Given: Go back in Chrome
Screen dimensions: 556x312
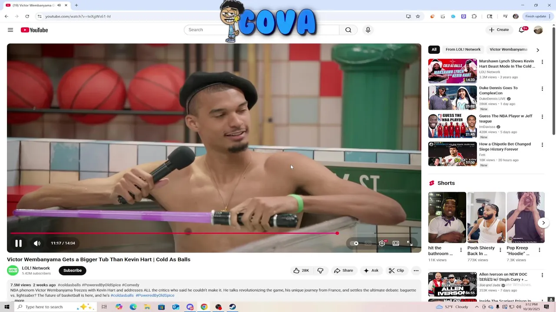Looking at the screenshot, I should 7,16.
